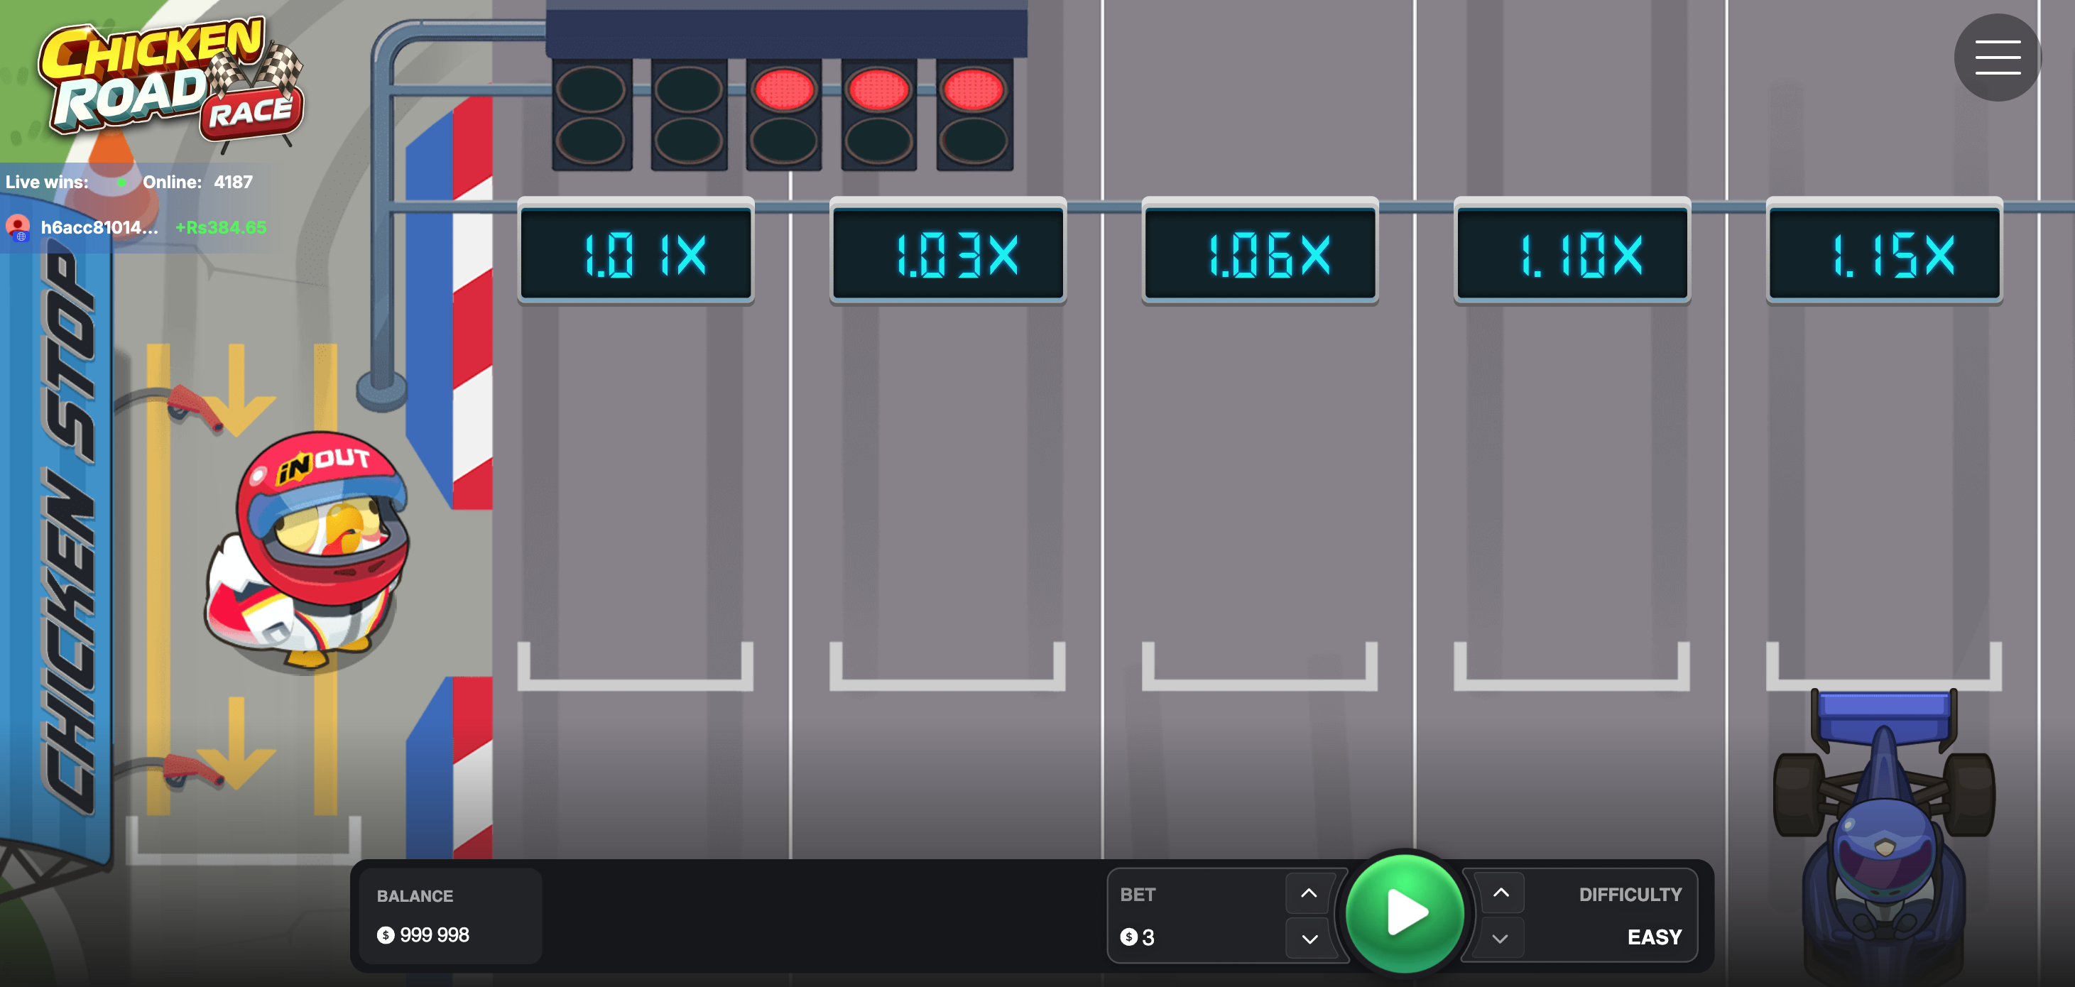Click the dollar icon beside bet amount
The height and width of the screenshot is (987, 2075).
coord(1128,937)
